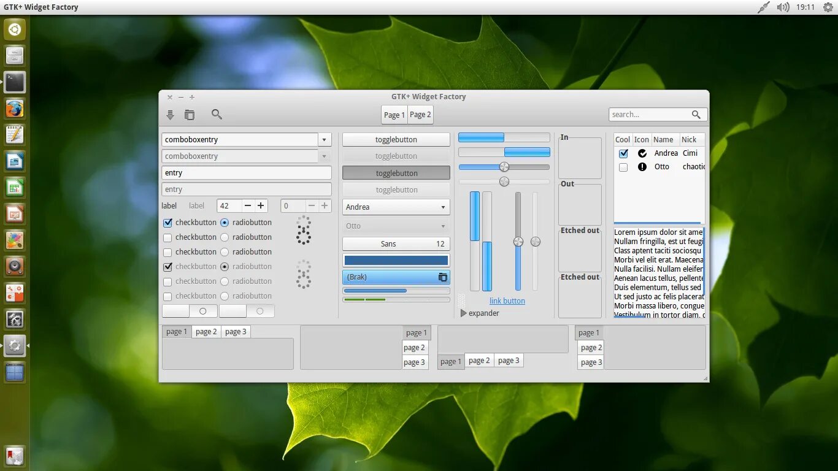Open the blue color chooser button

[396, 260]
